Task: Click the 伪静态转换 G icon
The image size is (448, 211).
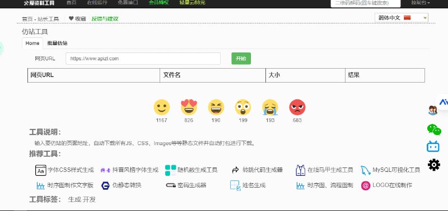Action: tap(105, 185)
